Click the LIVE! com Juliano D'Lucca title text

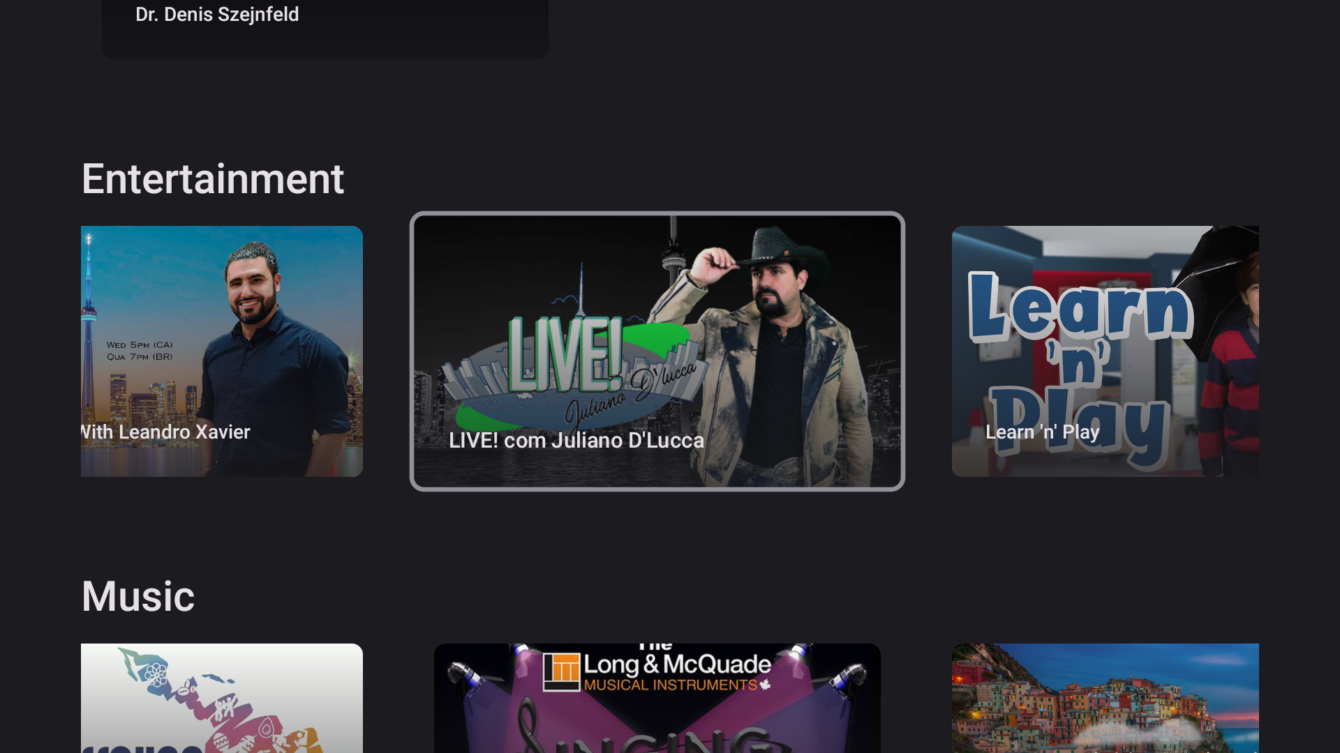(x=576, y=440)
